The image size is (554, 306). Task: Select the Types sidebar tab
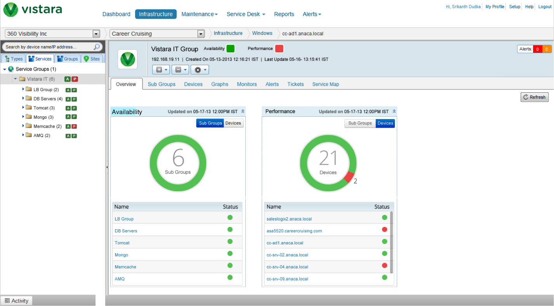tap(14, 59)
